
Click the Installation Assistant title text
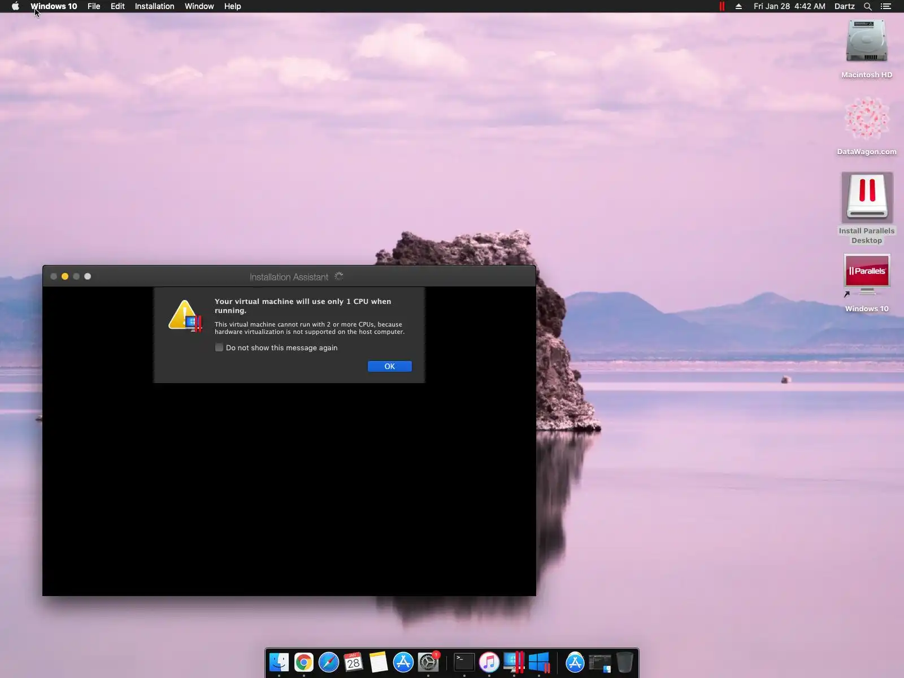(289, 277)
